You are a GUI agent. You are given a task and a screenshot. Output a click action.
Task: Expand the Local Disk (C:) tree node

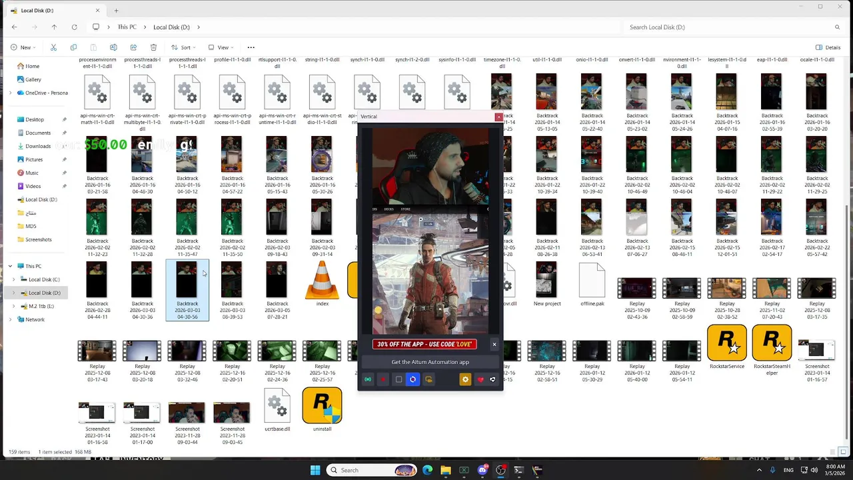[15, 279]
